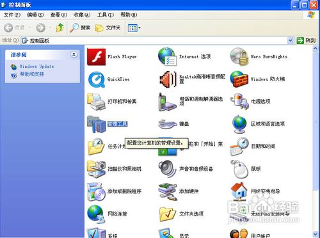Open the 系统 monitor icon at bottom
Viewport: 320px width, 238px height.
coord(96,233)
